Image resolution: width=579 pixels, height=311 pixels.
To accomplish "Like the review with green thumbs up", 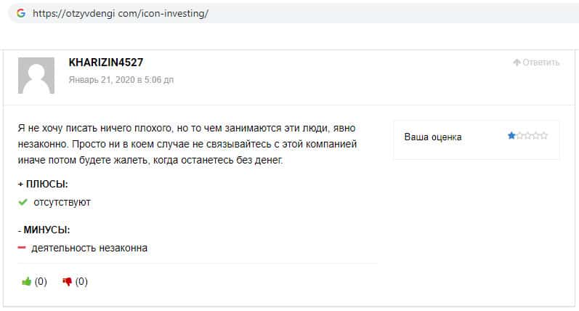I will click(x=27, y=282).
